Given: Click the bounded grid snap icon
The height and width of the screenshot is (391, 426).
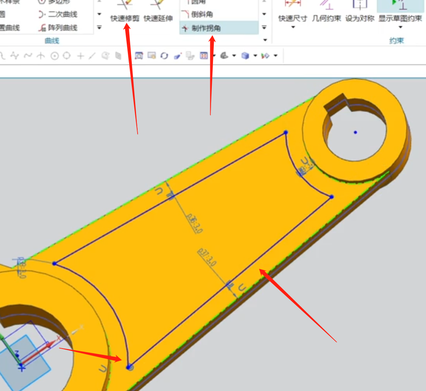Looking at the screenshot, I should [x=118, y=56].
